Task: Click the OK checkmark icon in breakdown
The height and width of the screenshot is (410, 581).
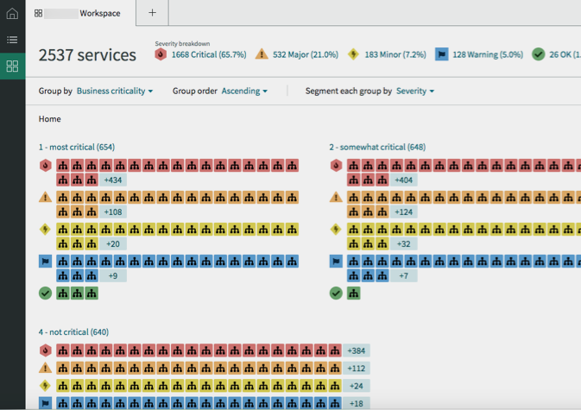Action: [x=539, y=54]
